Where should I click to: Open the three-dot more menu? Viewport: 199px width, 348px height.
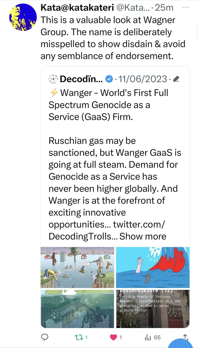click(185, 8)
